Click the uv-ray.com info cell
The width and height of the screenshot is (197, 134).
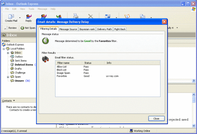coord(112,76)
